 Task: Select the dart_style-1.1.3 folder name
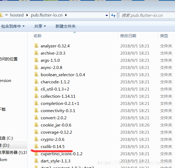point(56,161)
